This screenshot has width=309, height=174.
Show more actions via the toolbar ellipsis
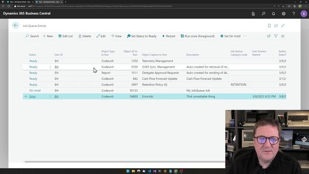tap(245, 36)
